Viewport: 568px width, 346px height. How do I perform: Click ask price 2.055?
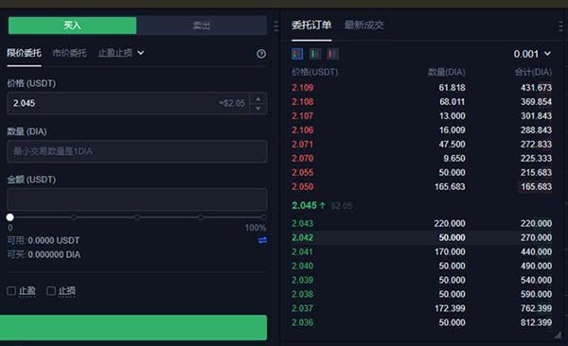click(303, 172)
